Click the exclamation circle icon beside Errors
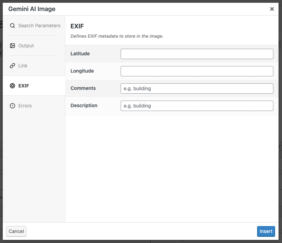This screenshot has height=243, width=282. (12, 106)
